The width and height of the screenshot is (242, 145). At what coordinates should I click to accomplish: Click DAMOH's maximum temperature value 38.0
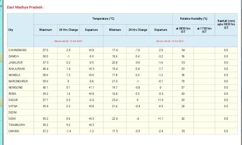[45, 56]
